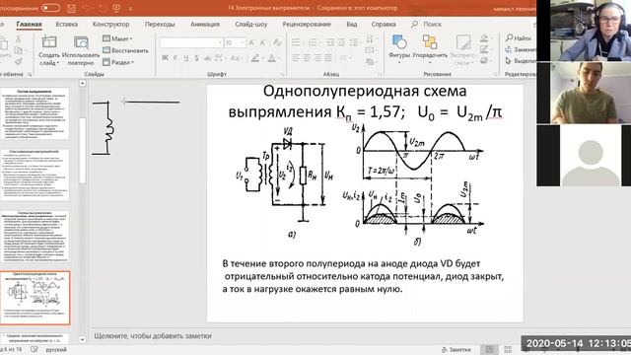
Task: Click the Copy icon in clipboard group
Action: coord(18,50)
